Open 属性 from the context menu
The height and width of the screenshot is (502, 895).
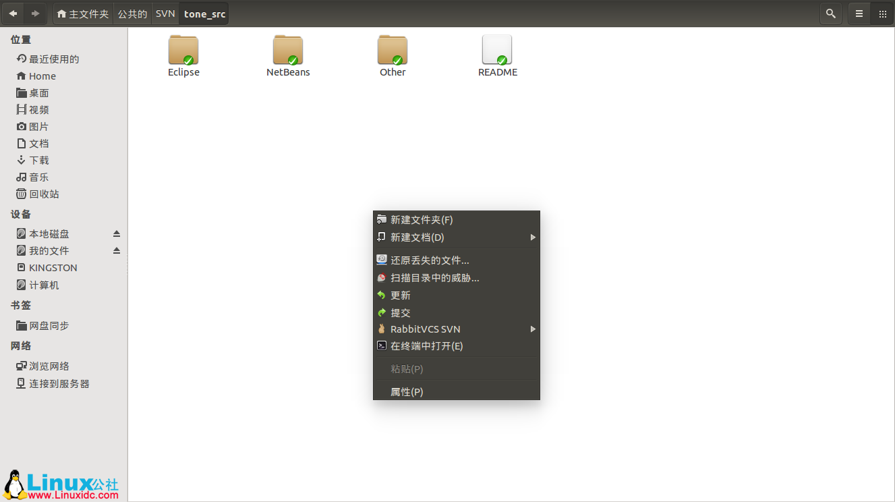click(407, 391)
